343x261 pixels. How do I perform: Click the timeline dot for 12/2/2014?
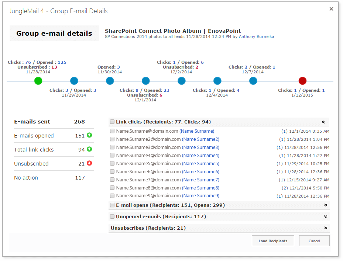(181, 81)
